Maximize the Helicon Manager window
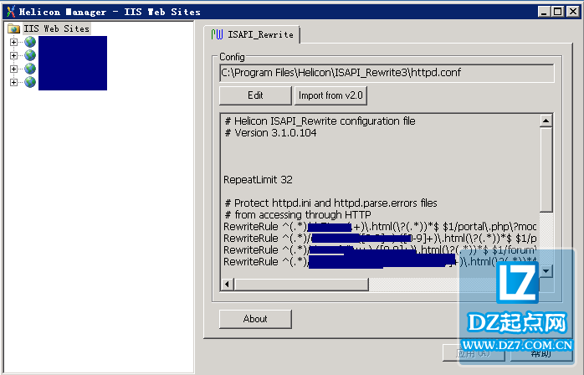The image size is (584, 375). click(x=558, y=12)
